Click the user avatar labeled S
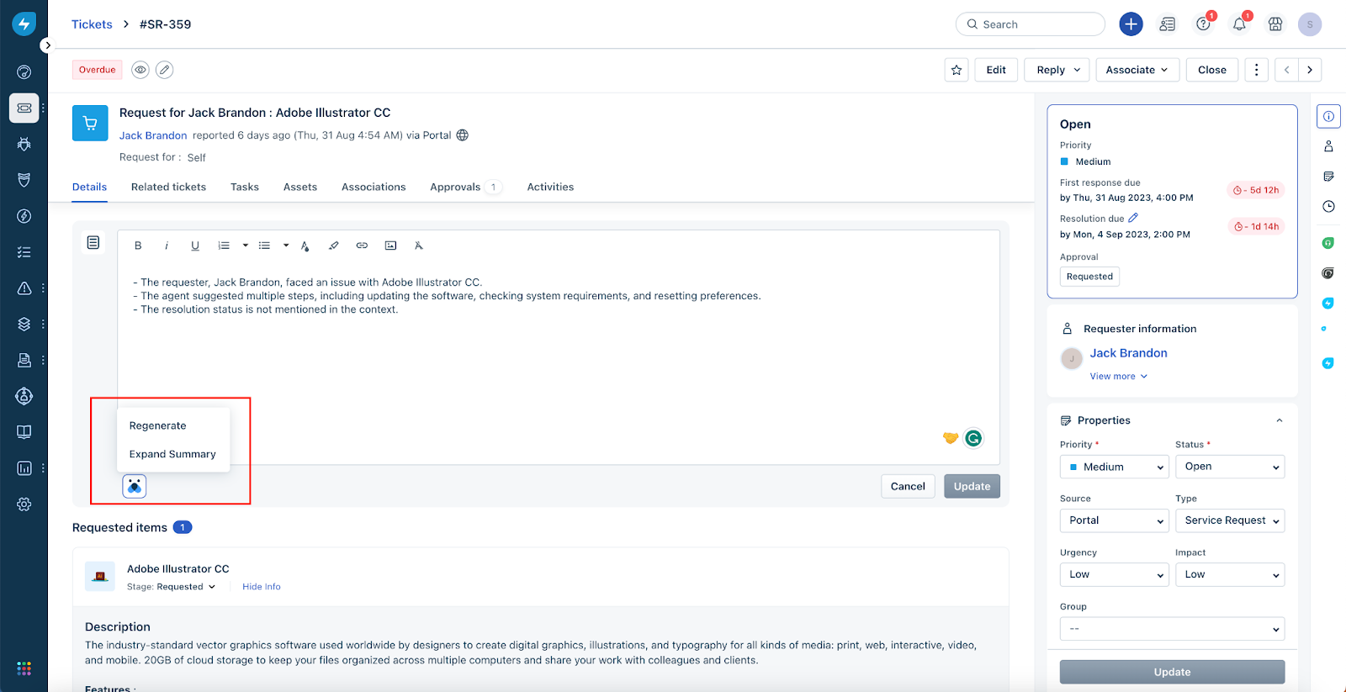1346x692 pixels. click(x=1310, y=24)
